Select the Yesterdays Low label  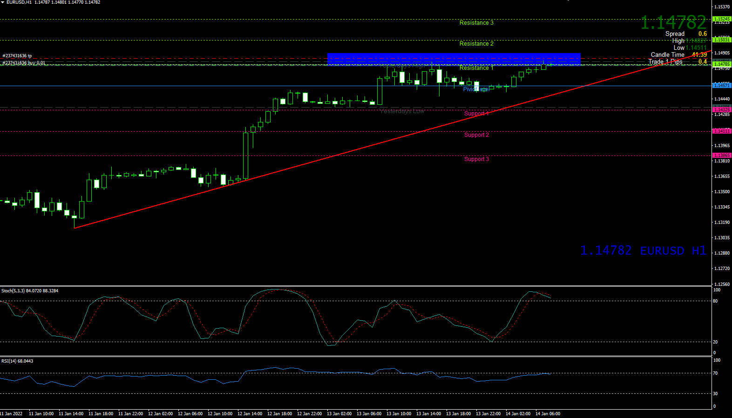[x=401, y=111]
